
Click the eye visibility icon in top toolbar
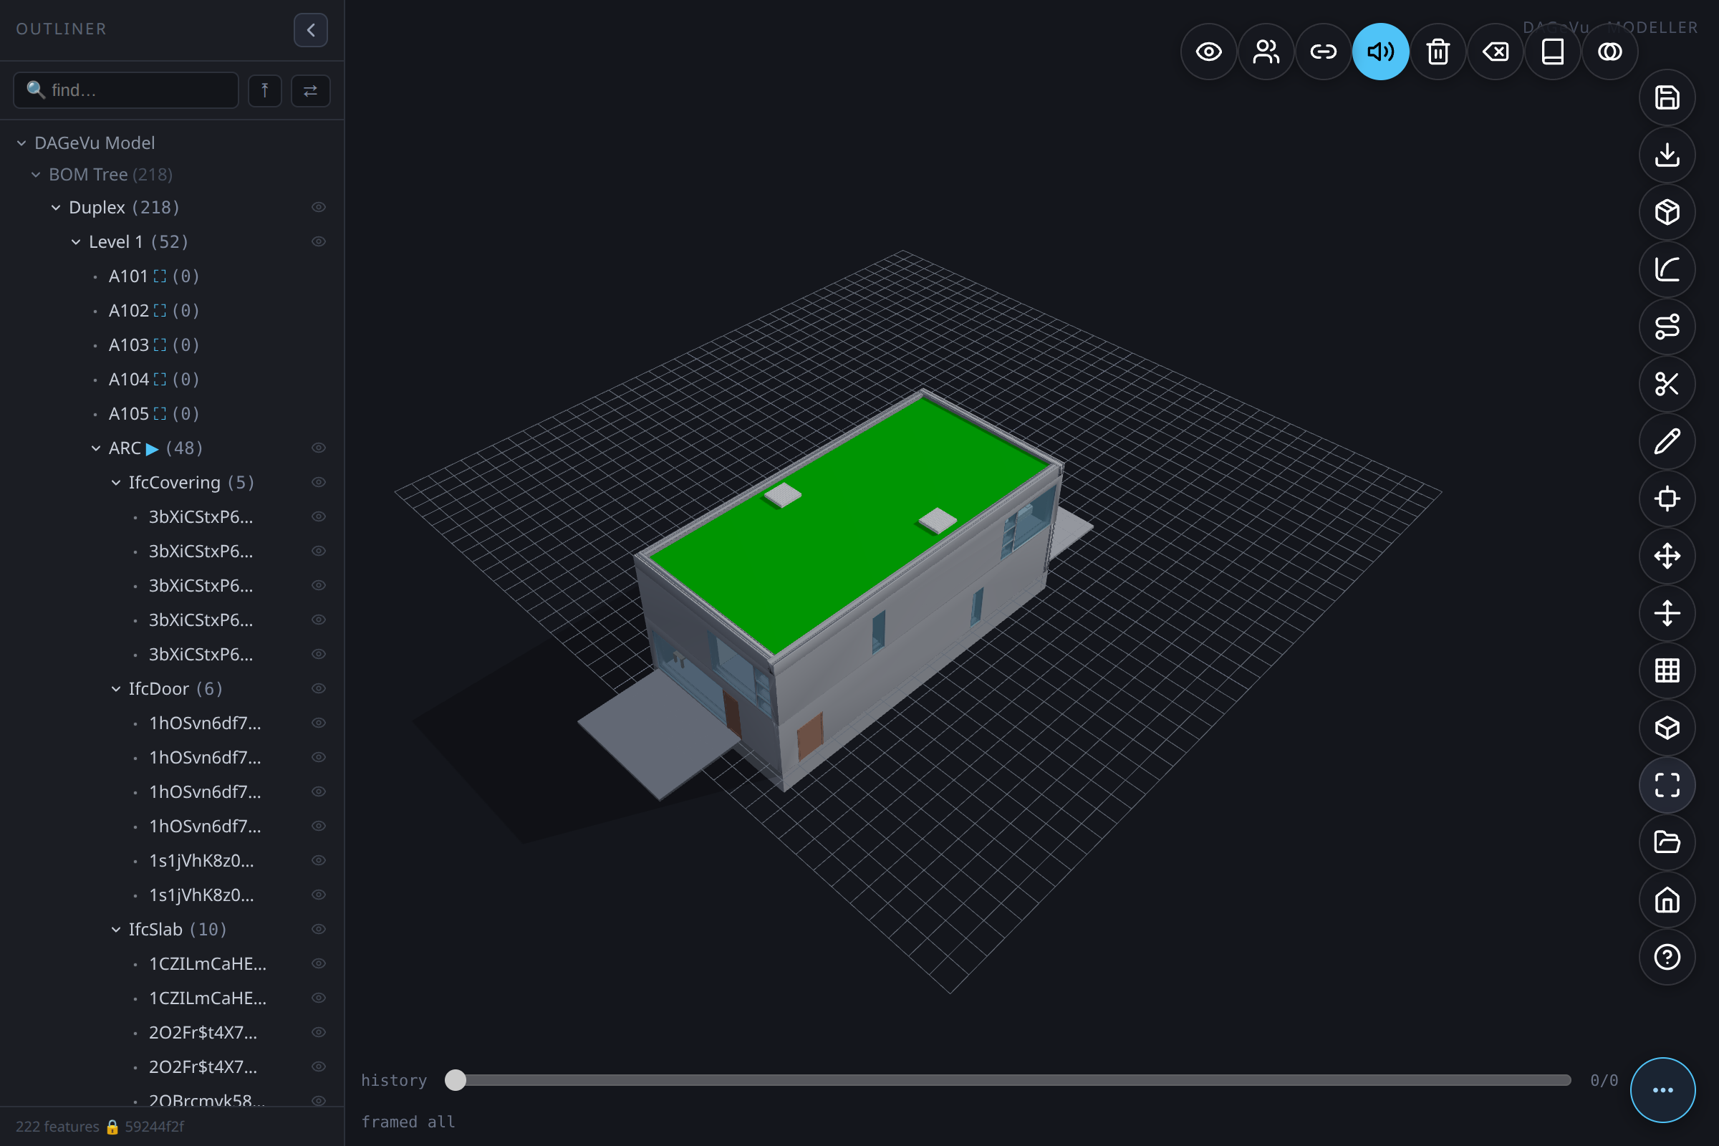point(1209,52)
